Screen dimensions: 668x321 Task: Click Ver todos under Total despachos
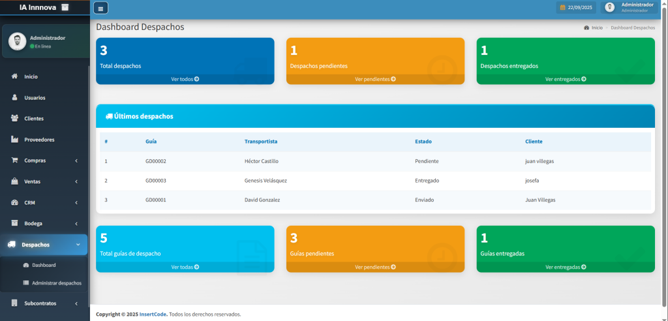185,79
